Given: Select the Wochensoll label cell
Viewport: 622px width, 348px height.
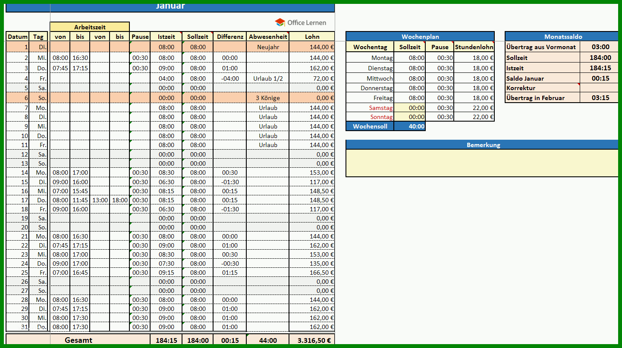Looking at the screenshot, I should (370, 126).
